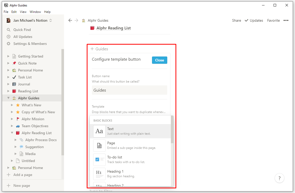Click the Page block document icon

point(99,145)
